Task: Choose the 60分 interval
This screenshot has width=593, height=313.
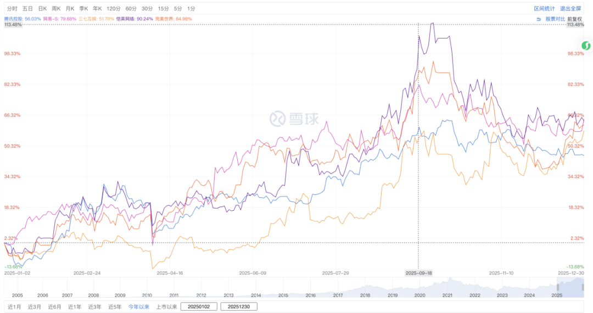Action: click(x=131, y=9)
